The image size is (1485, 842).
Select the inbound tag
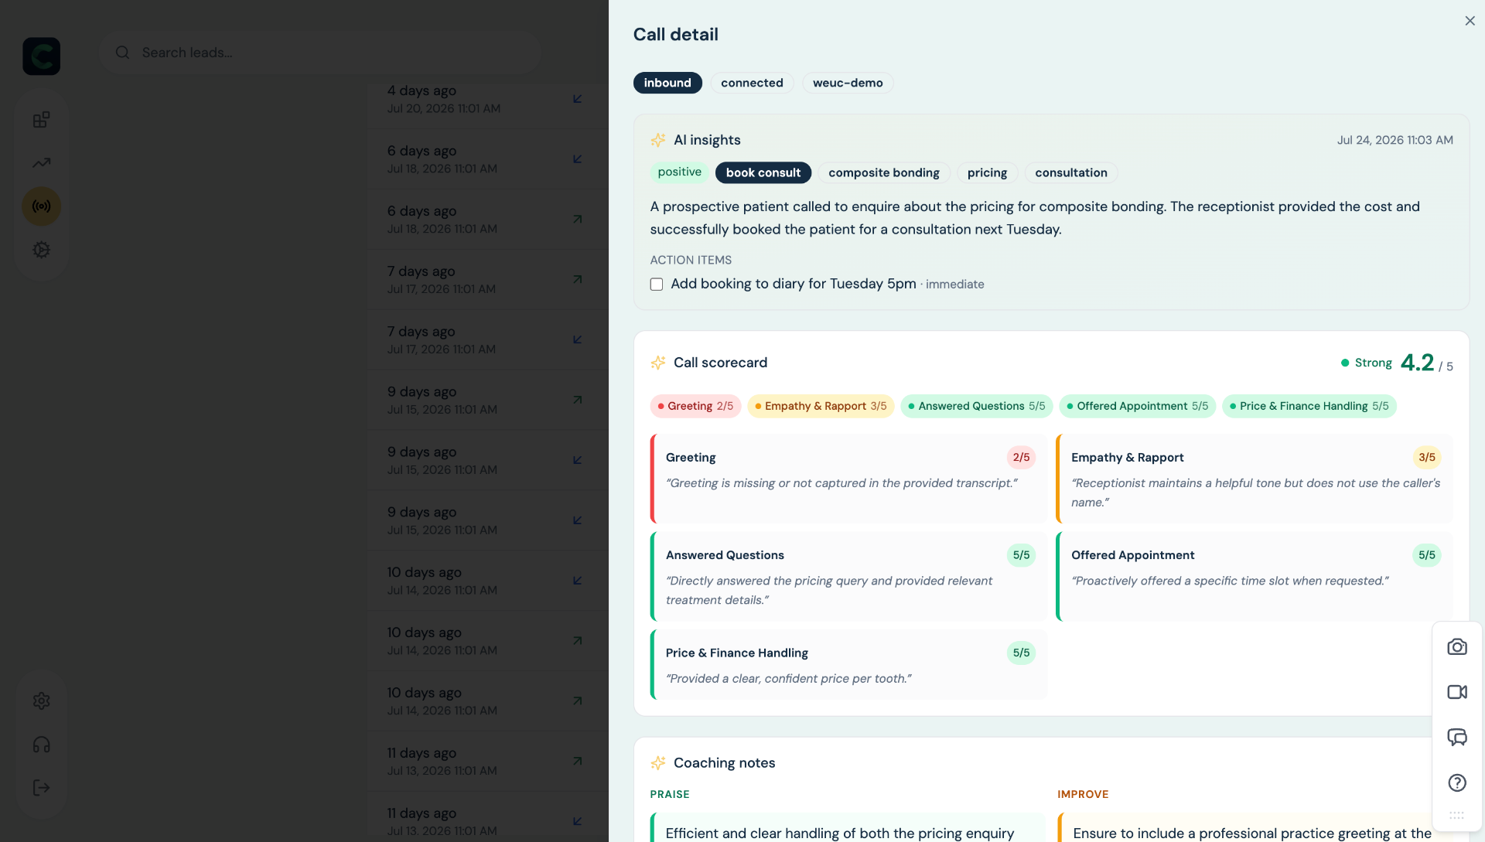tap(667, 83)
